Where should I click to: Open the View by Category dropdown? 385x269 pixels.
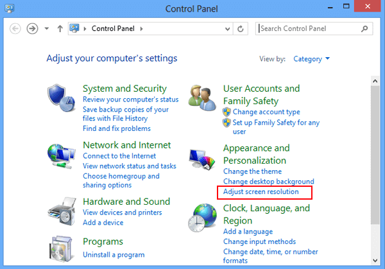[x=311, y=59]
